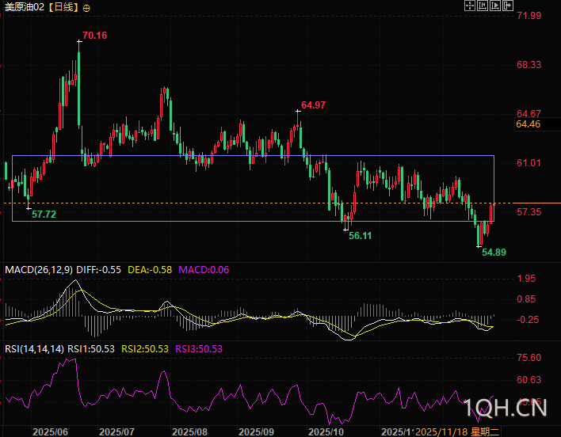Screen dimensions: 561x437
Task: Click the circled plus icon beside 日线
Action: 86,7
